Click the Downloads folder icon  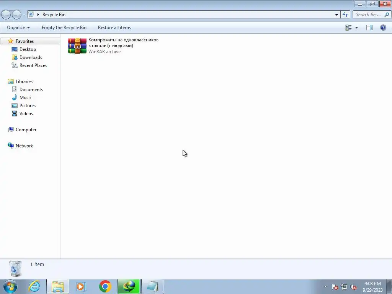15,57
